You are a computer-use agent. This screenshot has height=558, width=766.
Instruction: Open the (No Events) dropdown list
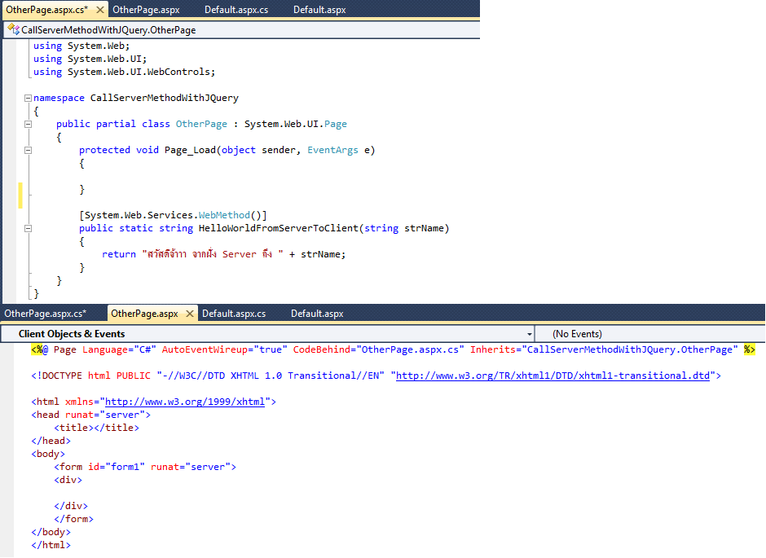[x=652, y=334]
